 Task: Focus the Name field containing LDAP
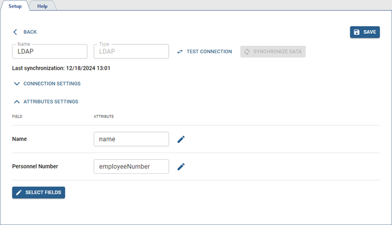tap(50, 52)
